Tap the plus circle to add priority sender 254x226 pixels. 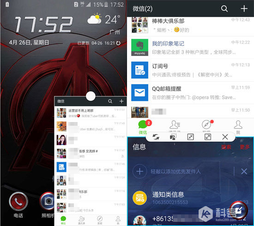(x=139, y=171)
